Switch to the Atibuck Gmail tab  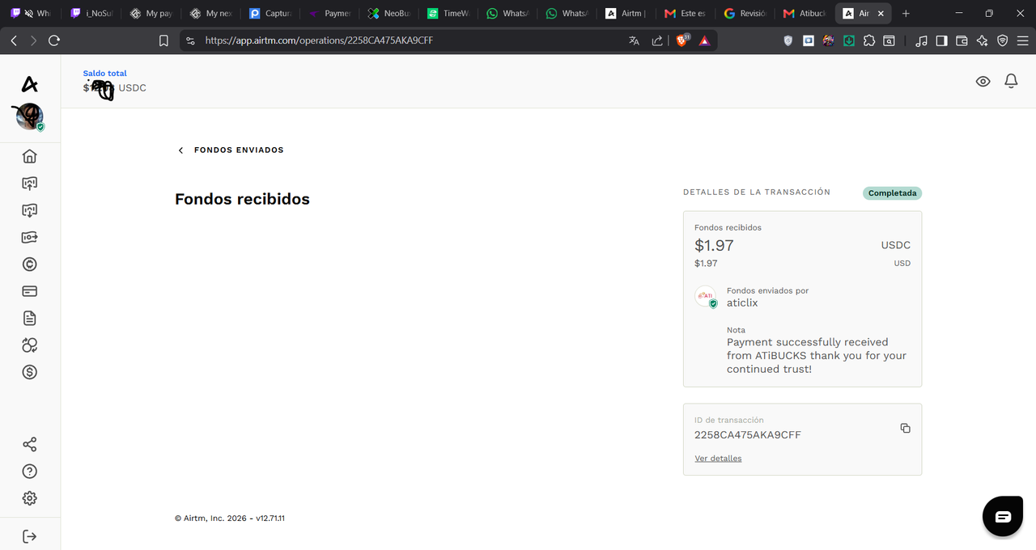pos(805,14)
